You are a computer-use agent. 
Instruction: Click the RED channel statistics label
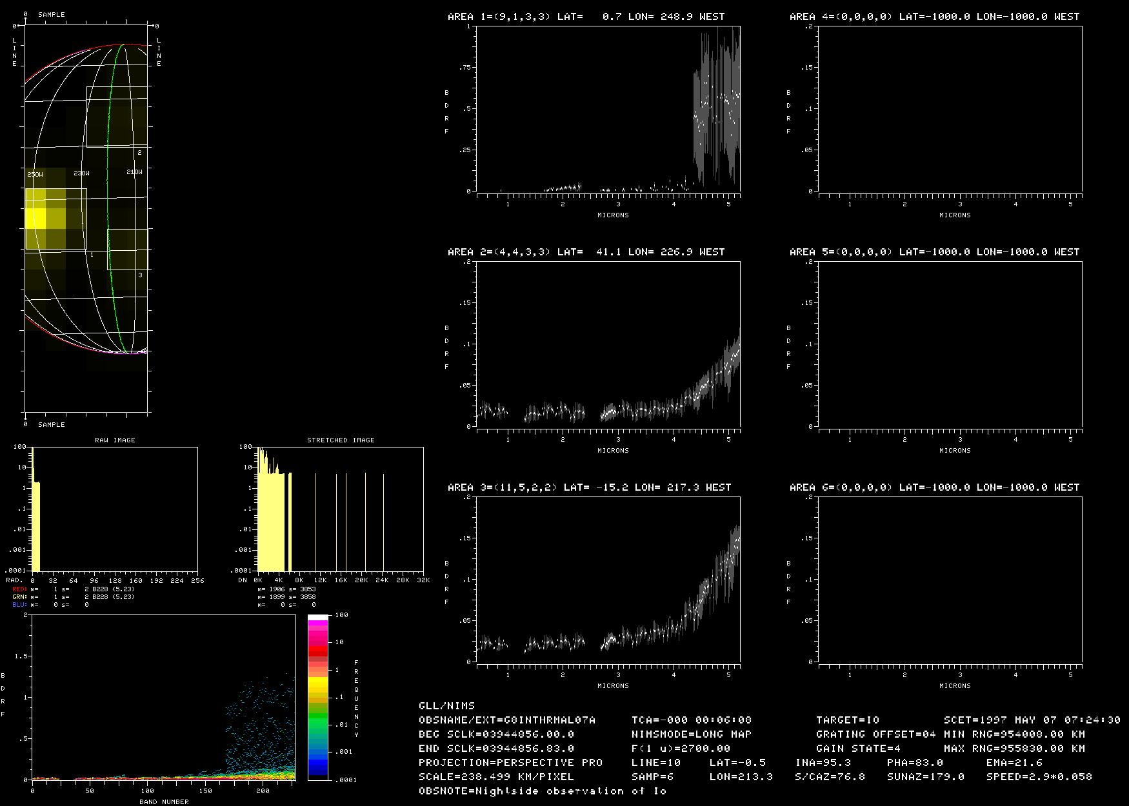[19, 589]
